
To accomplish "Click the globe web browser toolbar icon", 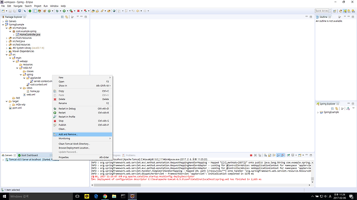I will pos(114,11).
